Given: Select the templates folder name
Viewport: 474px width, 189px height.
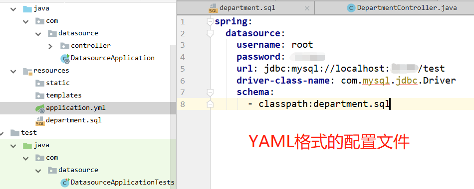Looking at the screenshot, I should 64,95.
